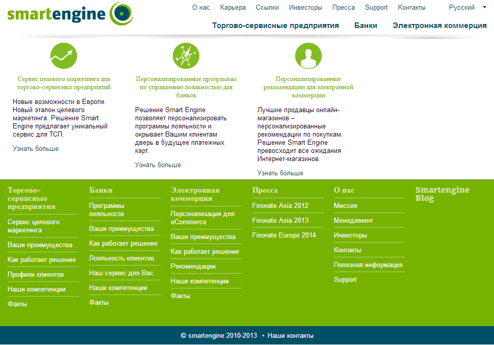Open footer link Наш сервис для Вас
The height and width of the screenshot is (345, 494).
point(121,273)
